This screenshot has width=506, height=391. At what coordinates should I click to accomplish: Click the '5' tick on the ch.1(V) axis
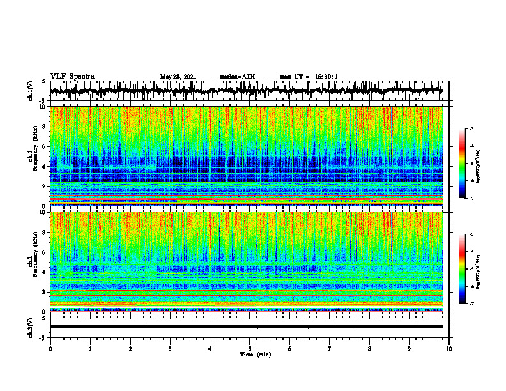[43, 82]
